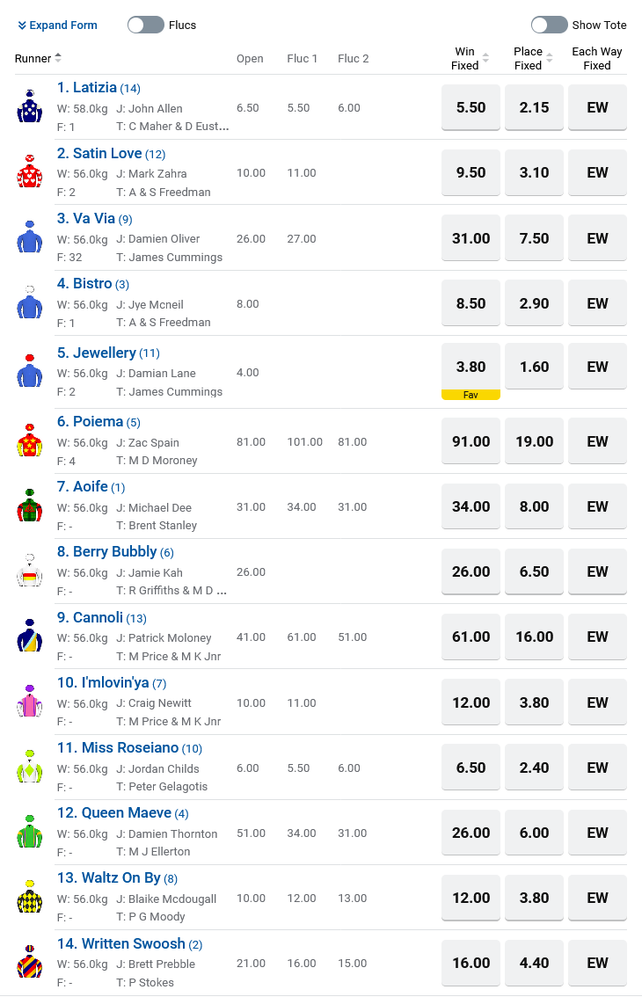Click Written Swoosh's striped silks icon
642x997 pixels.
(30, 962)
